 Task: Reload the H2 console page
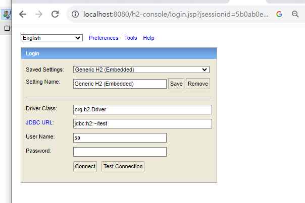[55, 14]
